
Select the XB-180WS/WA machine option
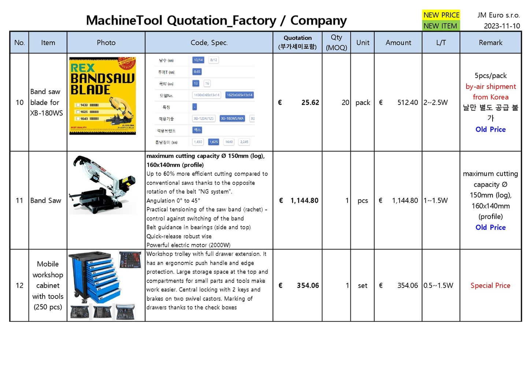tap(232, 119)
